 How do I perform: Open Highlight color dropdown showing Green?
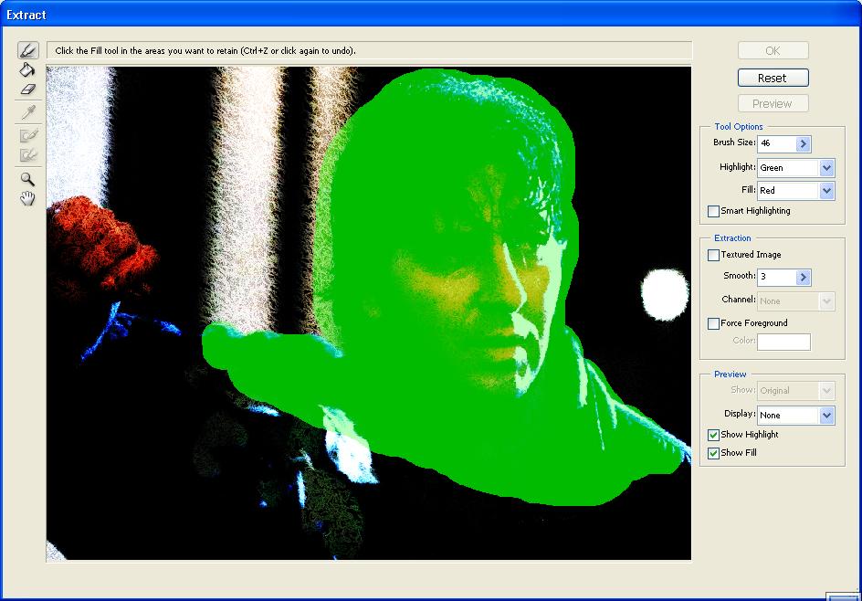click(826, 168)
